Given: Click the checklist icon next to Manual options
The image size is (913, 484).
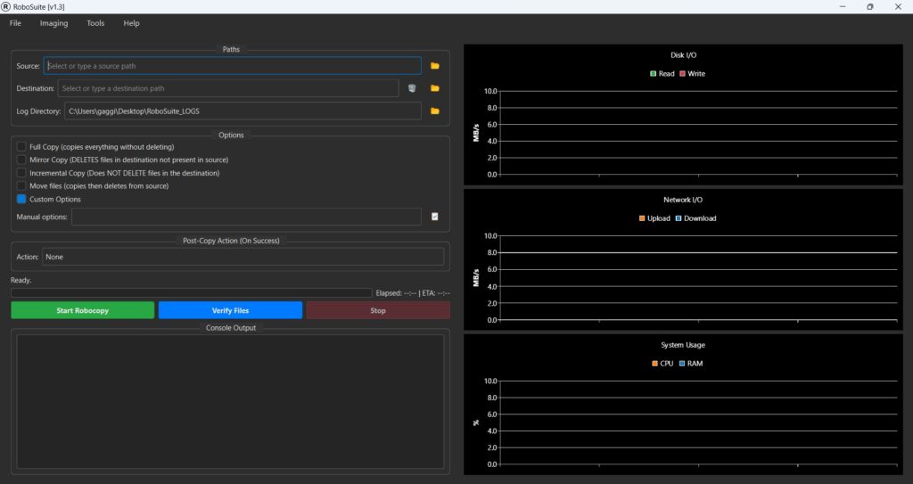Looking at the screenshot, I should [435, 217].
